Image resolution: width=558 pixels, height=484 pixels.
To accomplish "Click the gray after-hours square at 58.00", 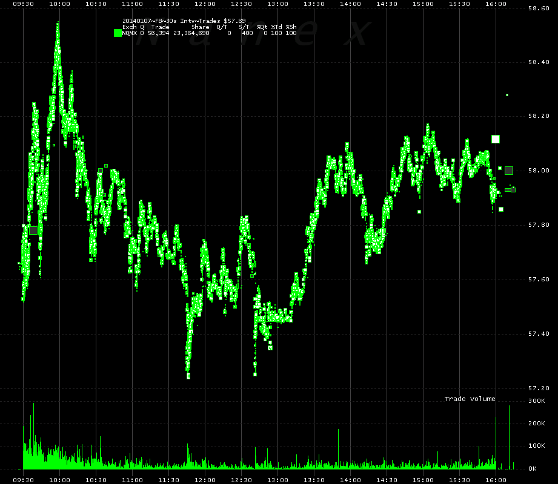I will (509, 171).
